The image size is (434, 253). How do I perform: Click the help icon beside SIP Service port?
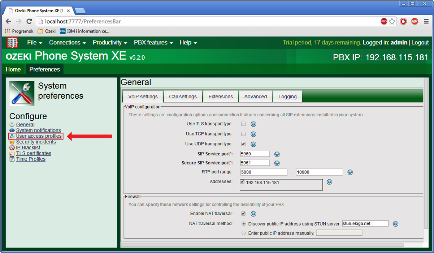(x=277, y=154)
